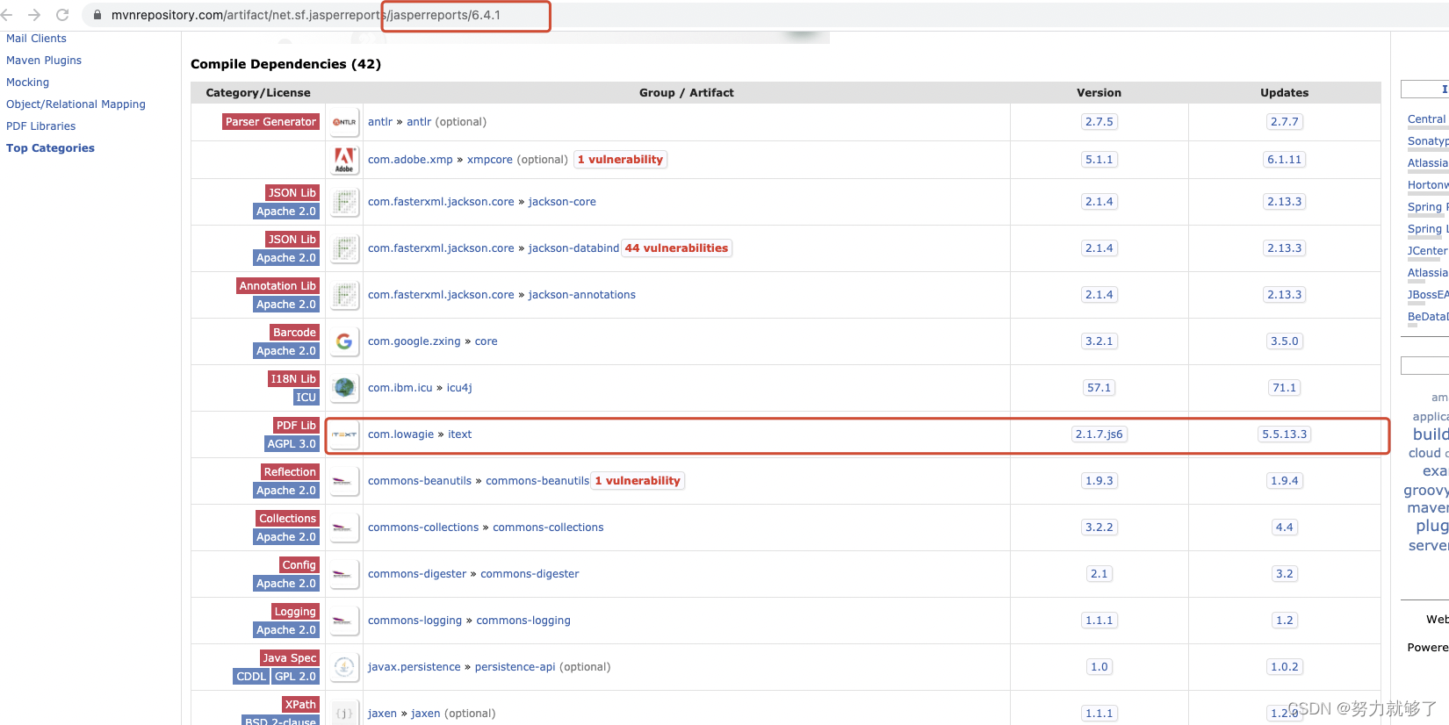Open commons-logging update version 1.2
Screen dimensions: 1449x725
pos(1285,621)
